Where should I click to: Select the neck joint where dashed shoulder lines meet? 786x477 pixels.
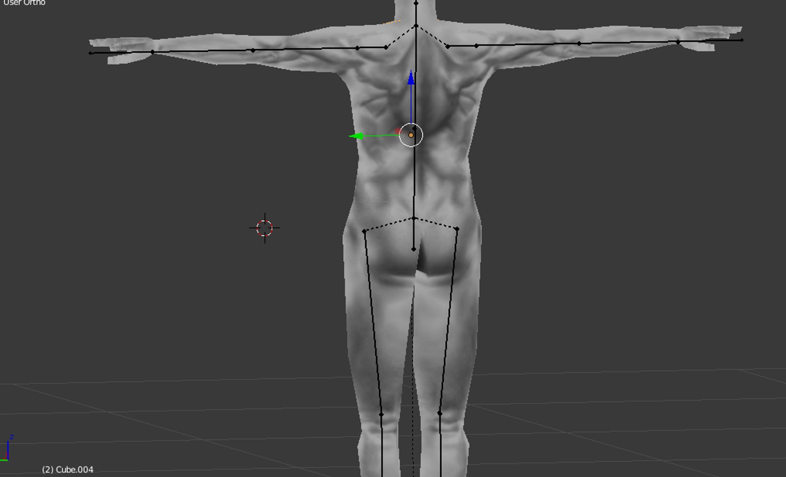click(x=416, y=26)
